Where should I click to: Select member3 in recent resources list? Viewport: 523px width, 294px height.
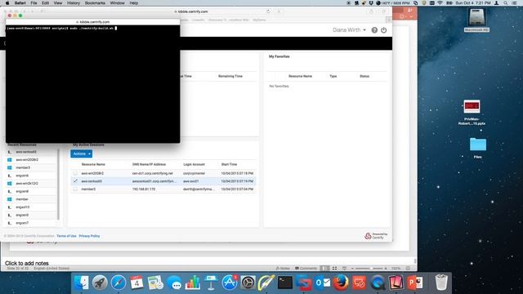23,167
